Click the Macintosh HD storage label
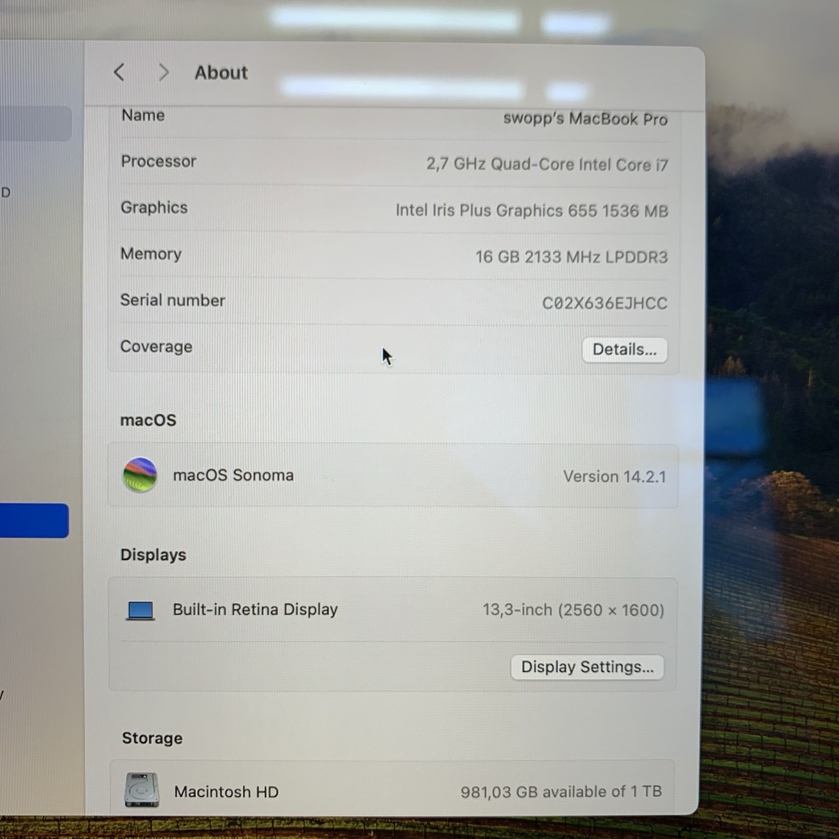This screenshot has height=839, width=839. tap(226, 792)
